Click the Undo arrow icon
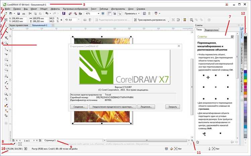Image resolution: width=251 pixels, height=156 pixels. pos(47,14)
